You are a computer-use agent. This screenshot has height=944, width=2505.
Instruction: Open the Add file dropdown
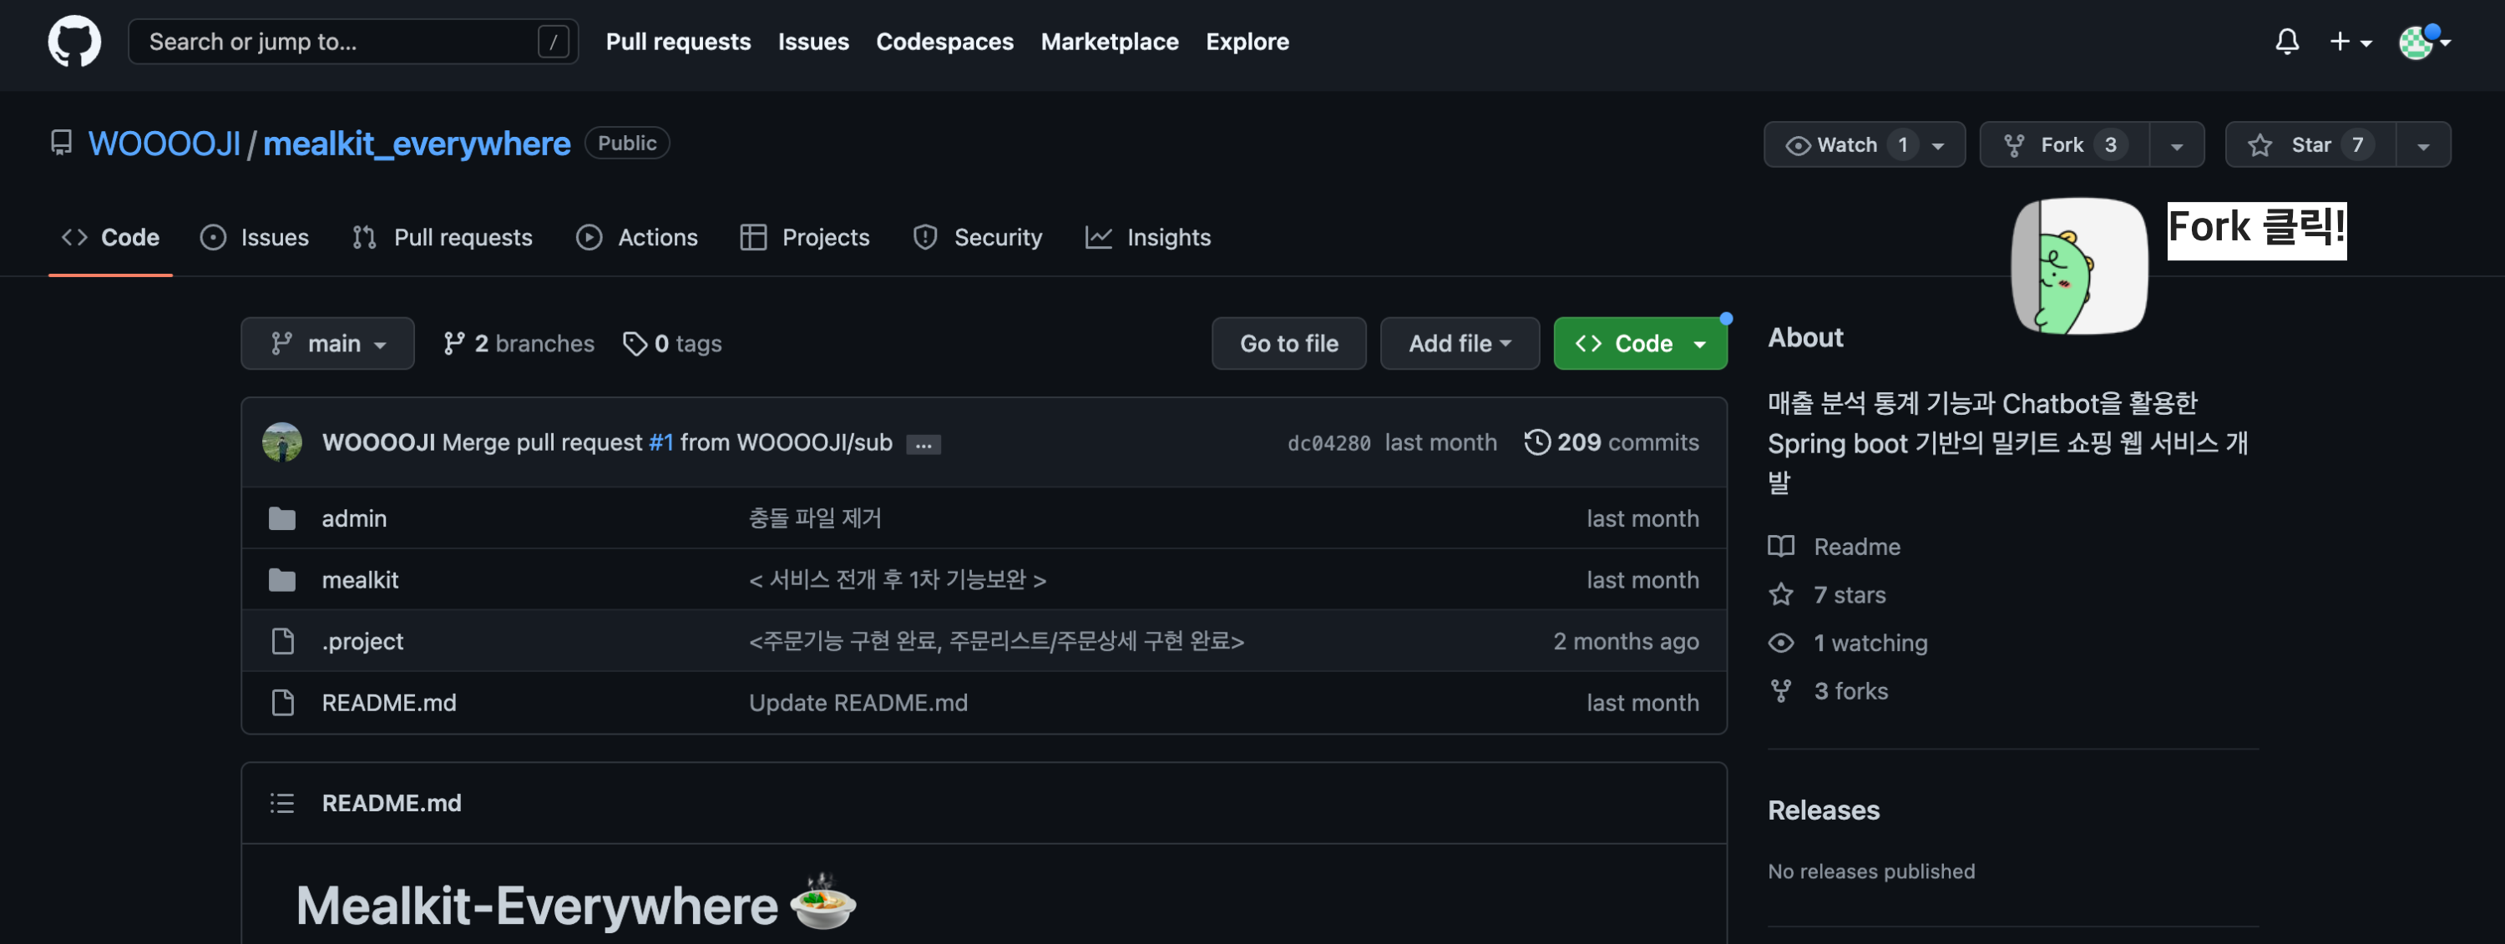pos(1459,344)
